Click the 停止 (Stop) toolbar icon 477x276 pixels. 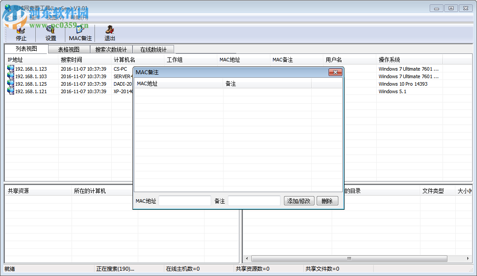[20, 33]
